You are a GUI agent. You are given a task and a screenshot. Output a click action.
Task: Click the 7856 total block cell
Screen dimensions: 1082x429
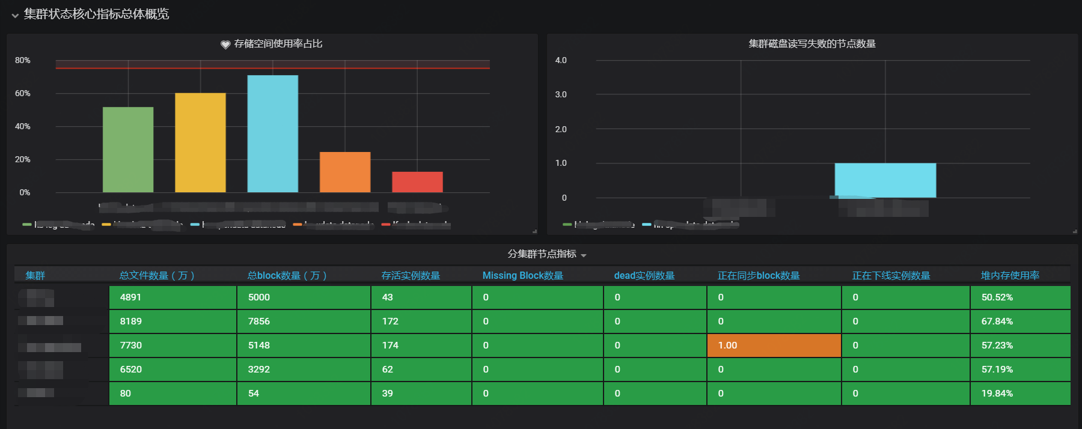(304, 321)
